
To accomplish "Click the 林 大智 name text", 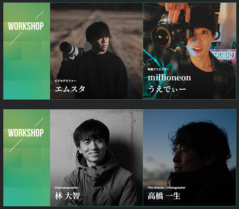I will 67,196.
